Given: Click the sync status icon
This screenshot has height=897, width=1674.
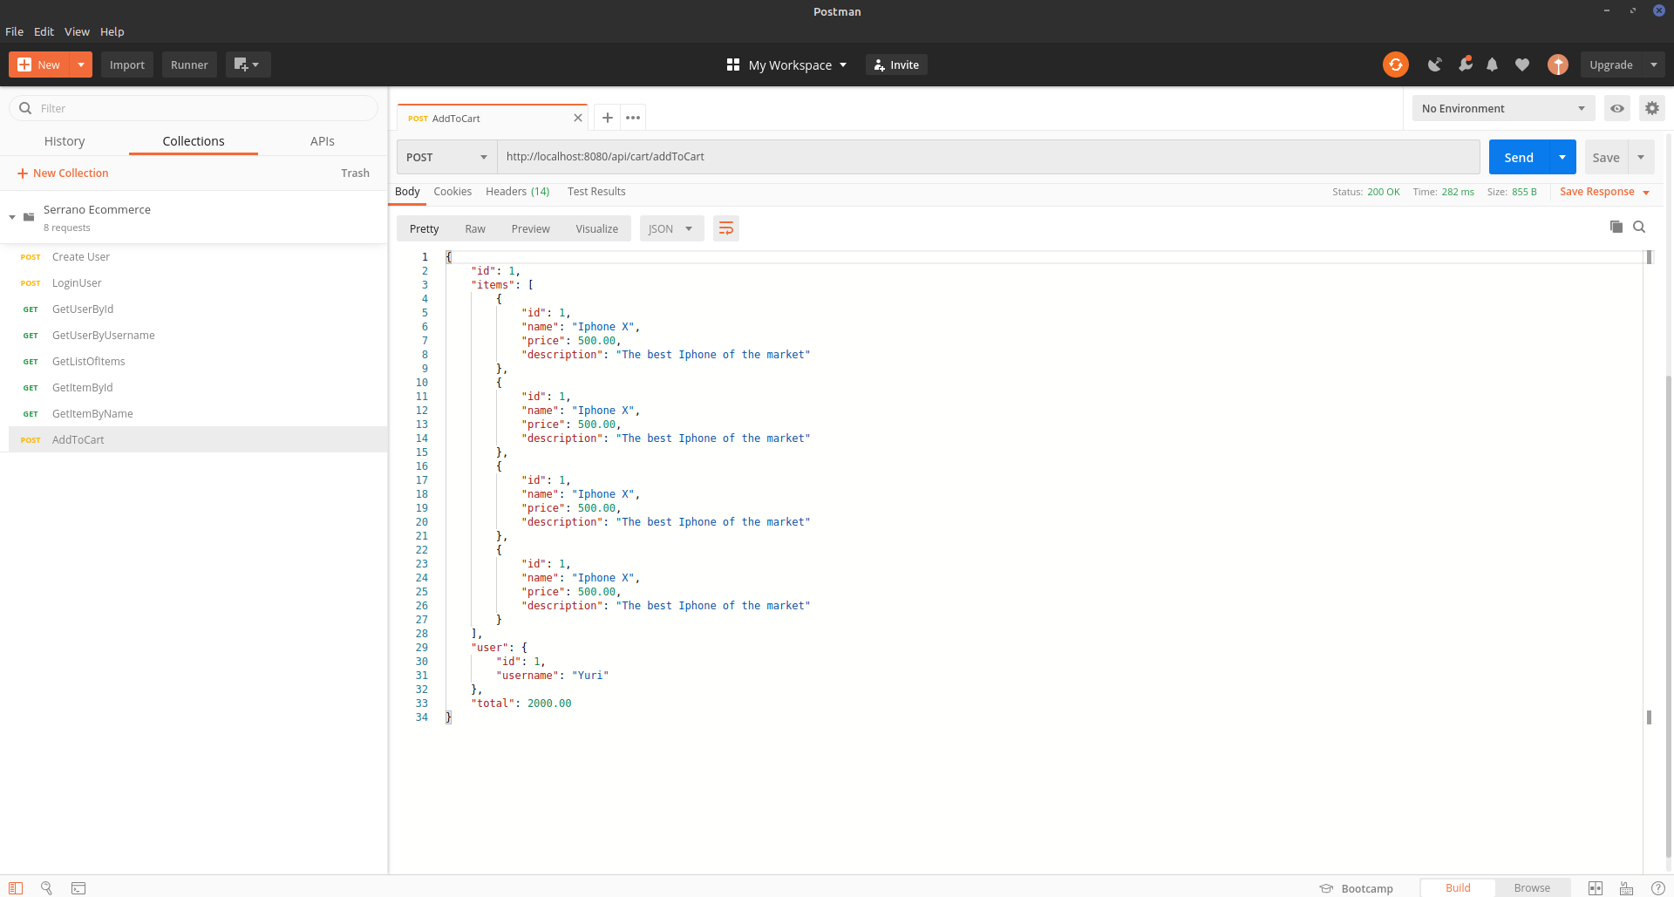Looking at the screenshot, I should 1395,65.
